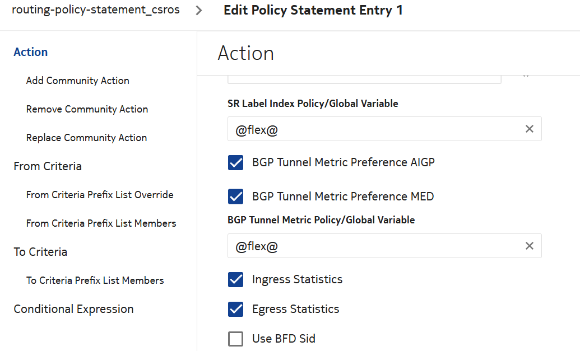
Task: Enable Use BFD Sid checkbox
Action: pos(236,339)
